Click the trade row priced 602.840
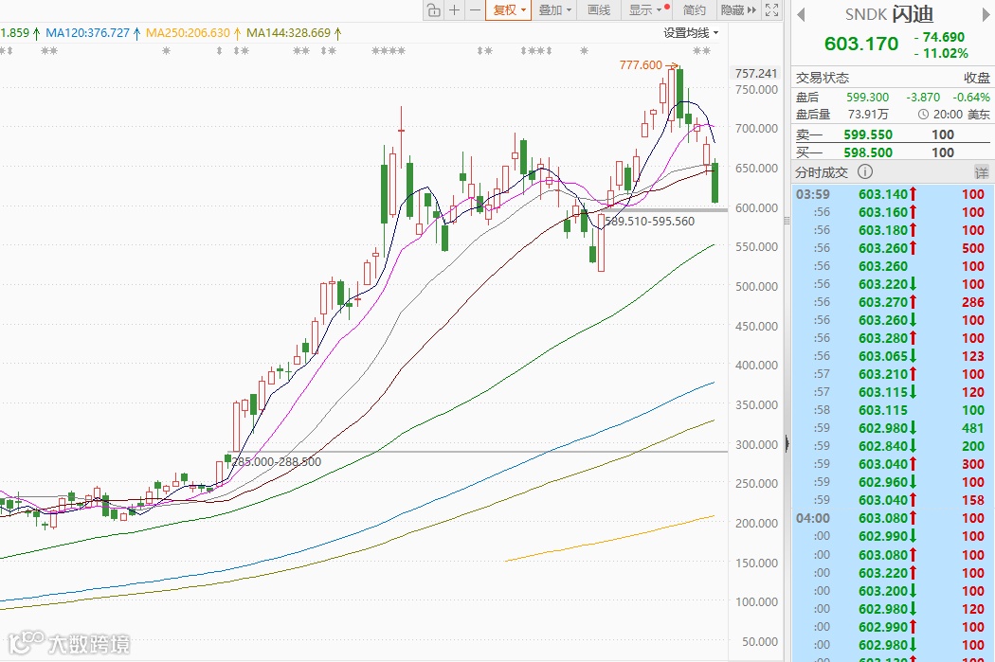The height and width of the screenshot is (662, 995). 891,446
